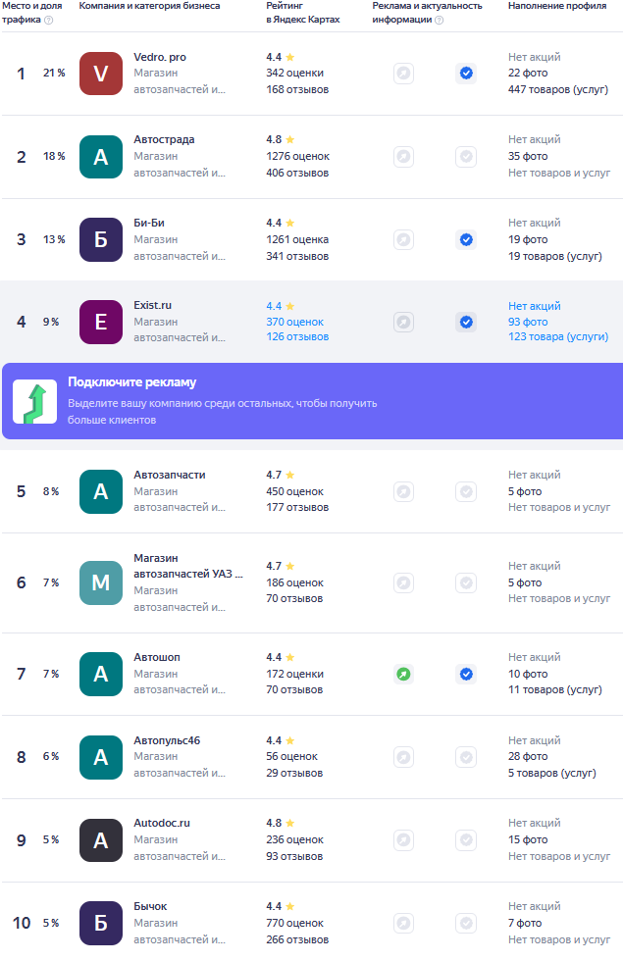Click the 'Подключите рекламу' banner heading
The height and width of the screenshot is (961, 623).
[133, 382]
